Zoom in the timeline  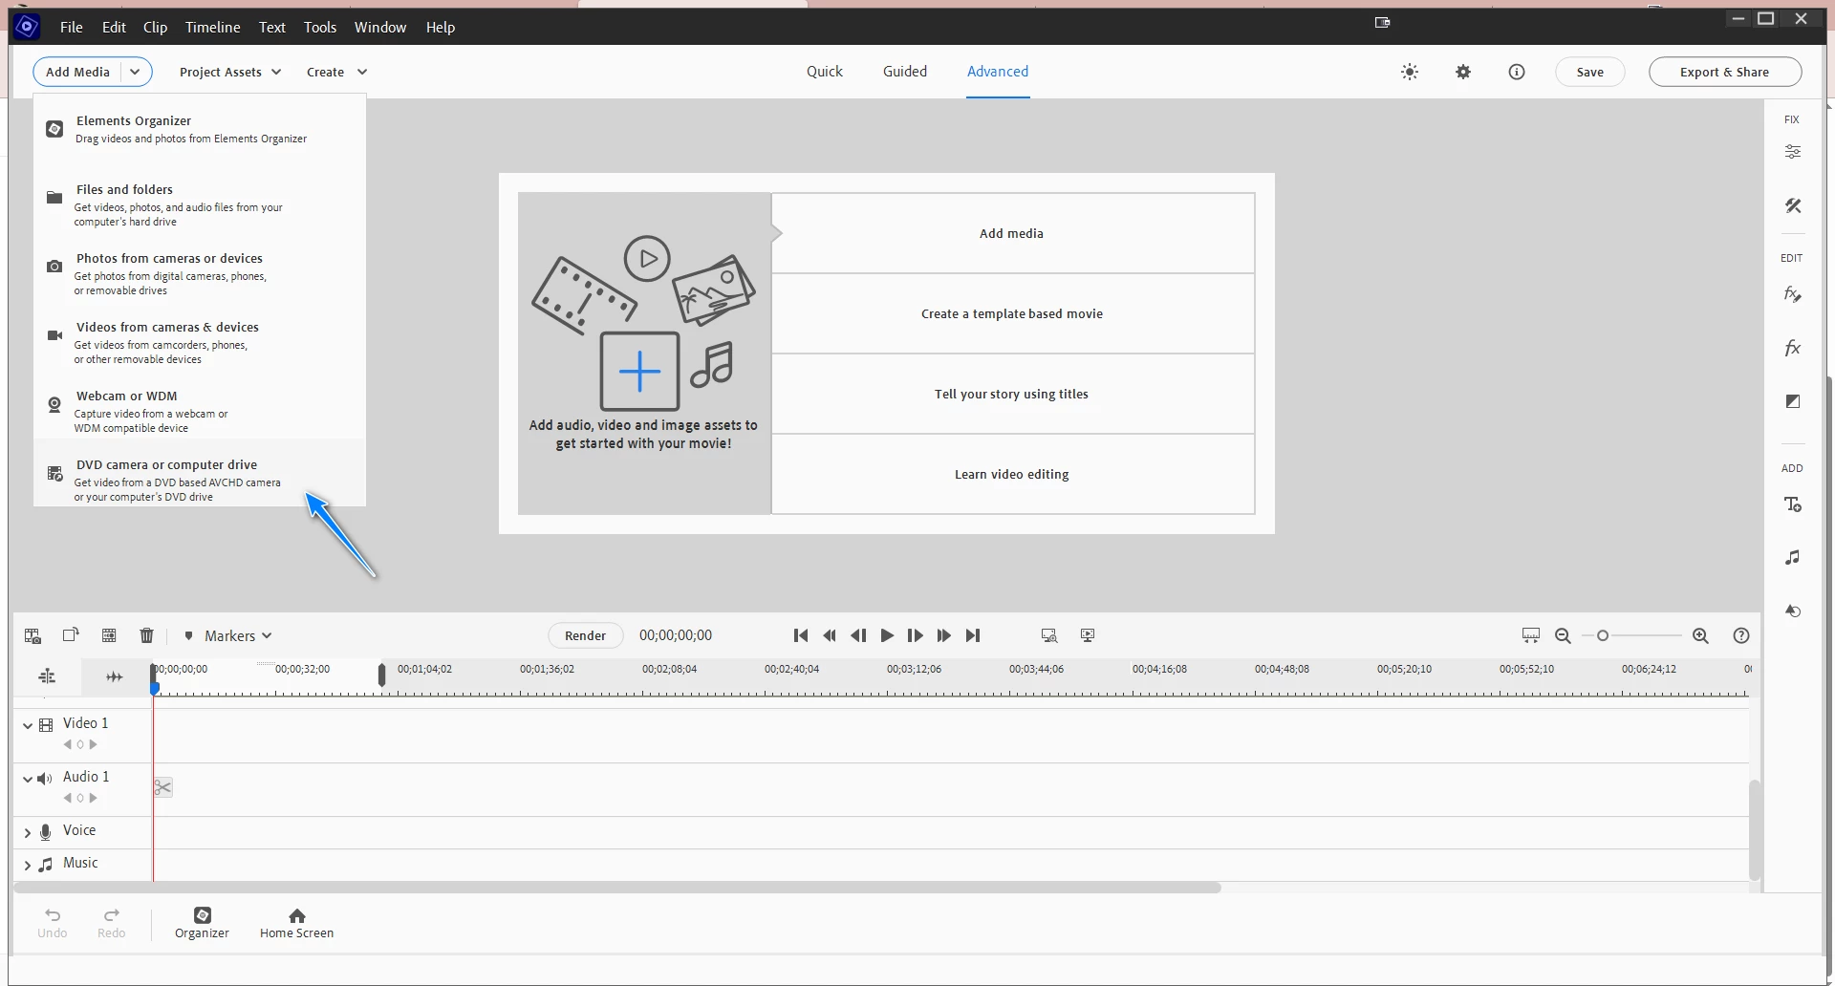(x=1701, y=635)
